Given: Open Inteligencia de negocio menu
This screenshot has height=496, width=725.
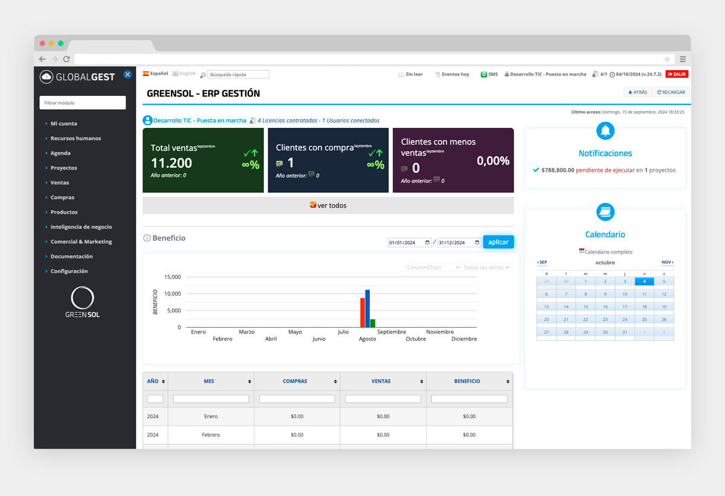Looking at the screenshot, I should pyautogui.click(x=81, y=227).
